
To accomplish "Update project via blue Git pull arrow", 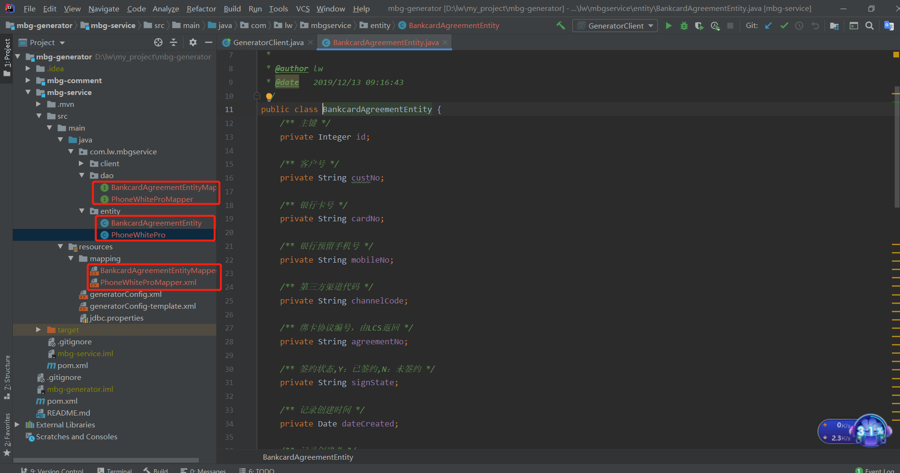I will (x=768, y=25).
